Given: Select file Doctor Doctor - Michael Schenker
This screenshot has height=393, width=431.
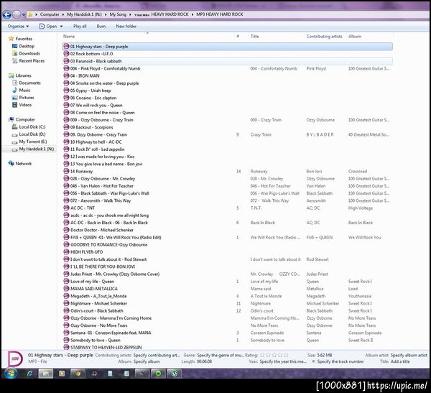Looking at the screenshot, I should (102, 230).
